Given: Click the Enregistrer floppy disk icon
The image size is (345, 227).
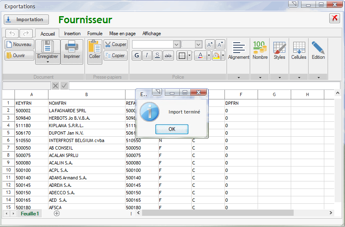Looking at the screenshot, I should tap(48, 46).
